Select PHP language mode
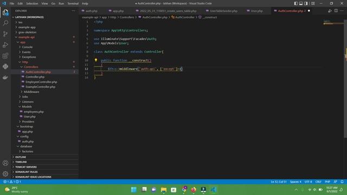 (327, 181)
